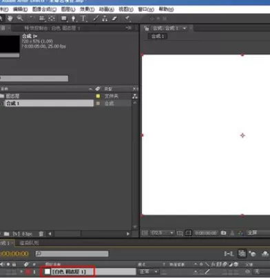The height and width of the screenshot is (279, 270).
Task: Take snapshot with camera icon in viewer
Action: [x=223, y=233]
